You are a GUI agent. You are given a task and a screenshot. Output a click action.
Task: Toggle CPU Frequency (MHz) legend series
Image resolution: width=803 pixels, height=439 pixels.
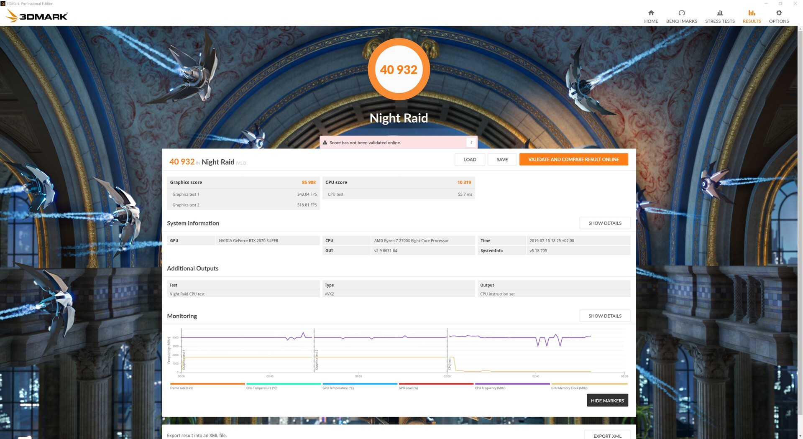512,386
